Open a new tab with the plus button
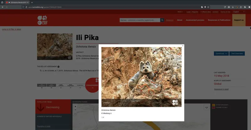This screenshot has width=251, height=130. [32, 2]
